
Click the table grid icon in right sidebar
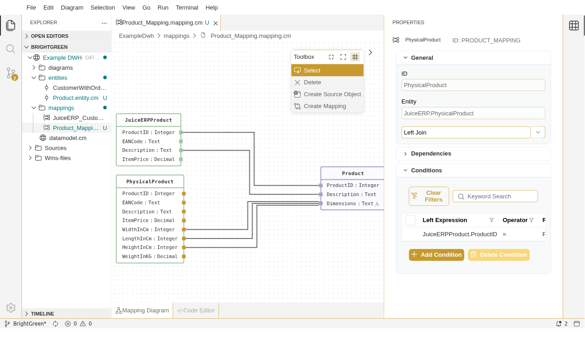(x=574, y=26)
